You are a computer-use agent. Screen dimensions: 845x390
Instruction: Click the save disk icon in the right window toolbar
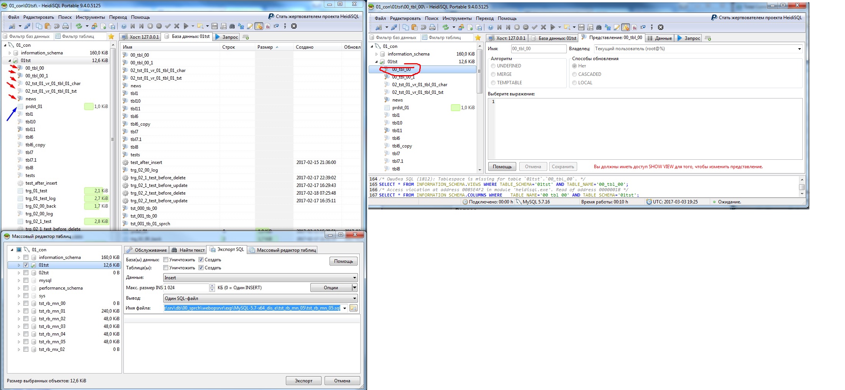click(581, 27)
